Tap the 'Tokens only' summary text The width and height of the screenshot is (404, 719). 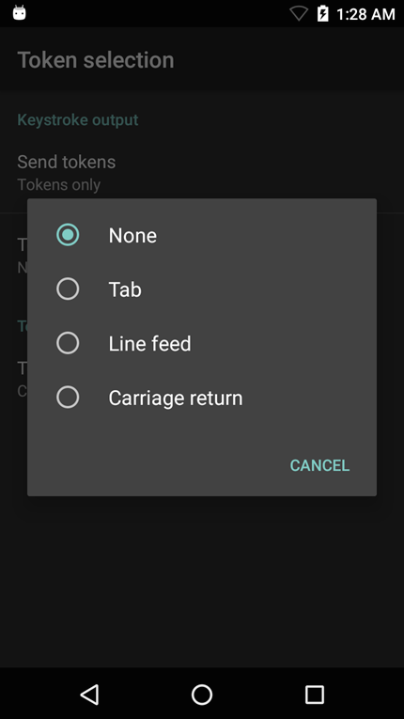click(58, 185)
